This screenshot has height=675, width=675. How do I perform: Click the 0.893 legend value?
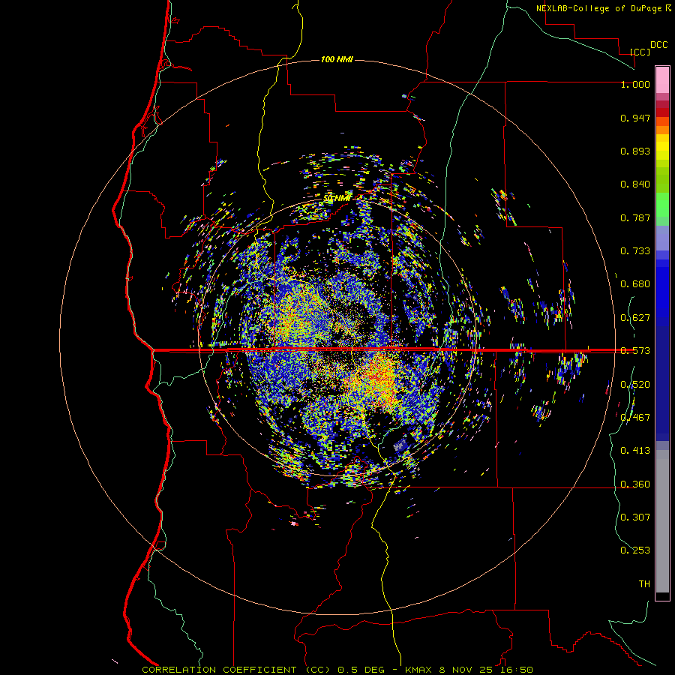(x=635, y=151)
